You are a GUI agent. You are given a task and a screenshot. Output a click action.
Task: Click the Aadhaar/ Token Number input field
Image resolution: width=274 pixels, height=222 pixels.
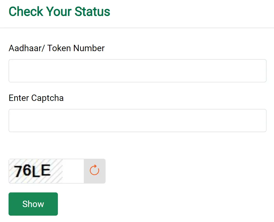137,71
